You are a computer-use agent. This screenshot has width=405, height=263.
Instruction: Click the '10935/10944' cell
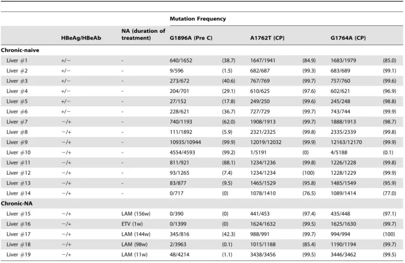click(185, 142)
